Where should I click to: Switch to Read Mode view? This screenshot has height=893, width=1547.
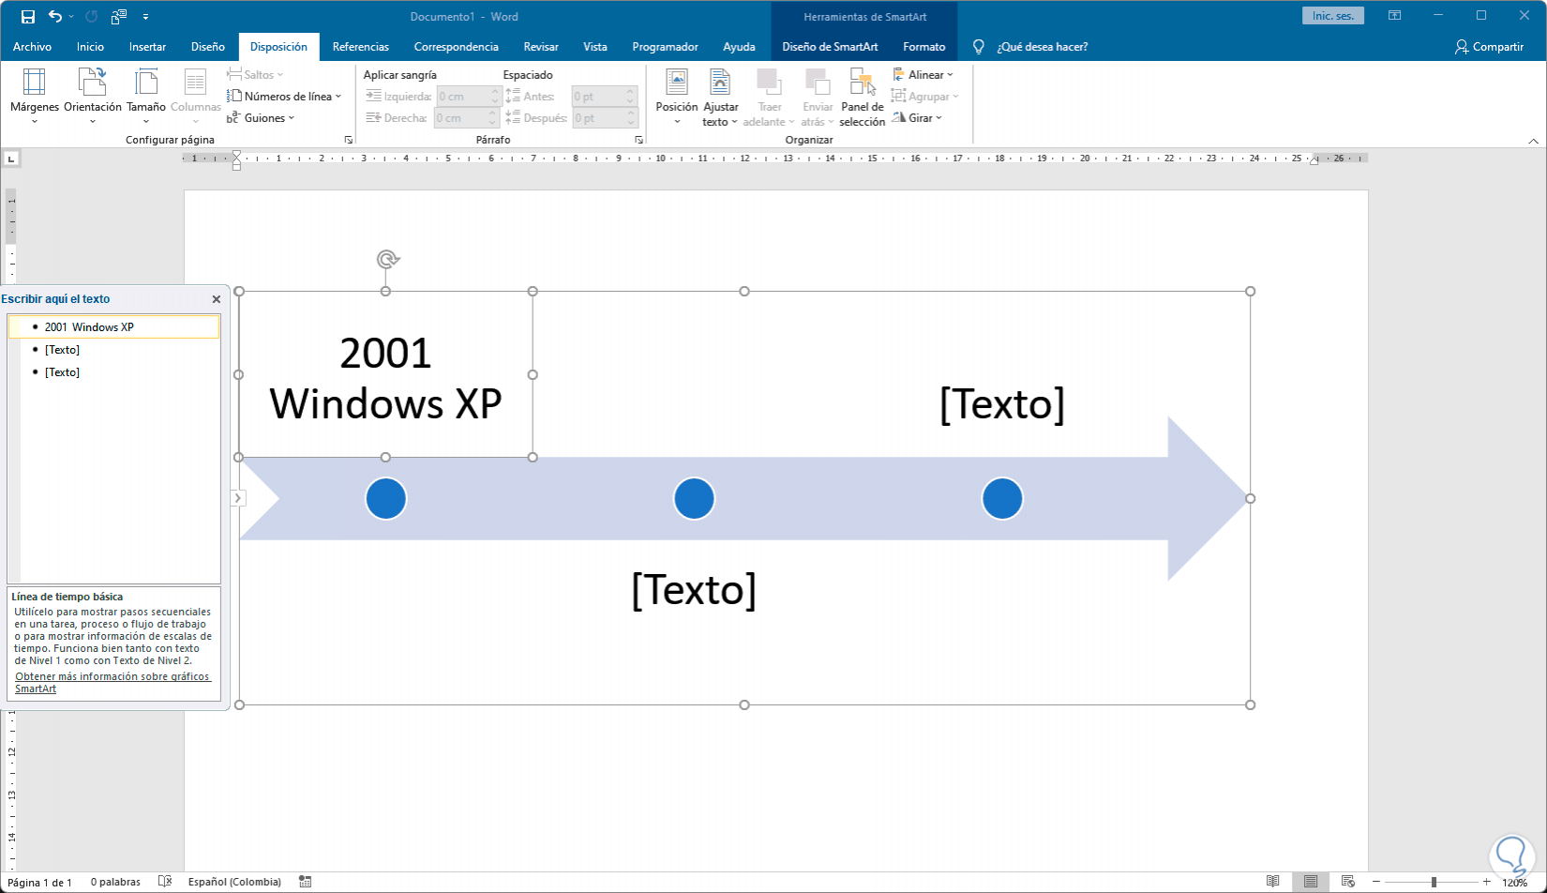click(x=1272, y=882)
